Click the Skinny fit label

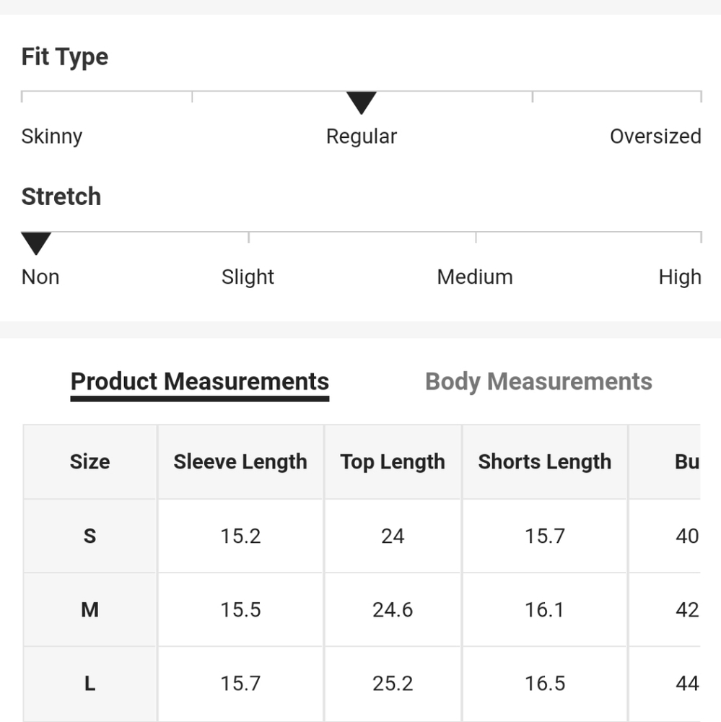click(x=51, y=136)
